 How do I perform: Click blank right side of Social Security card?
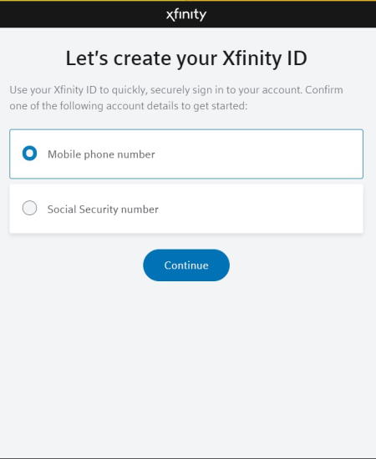tap(278, 209)
